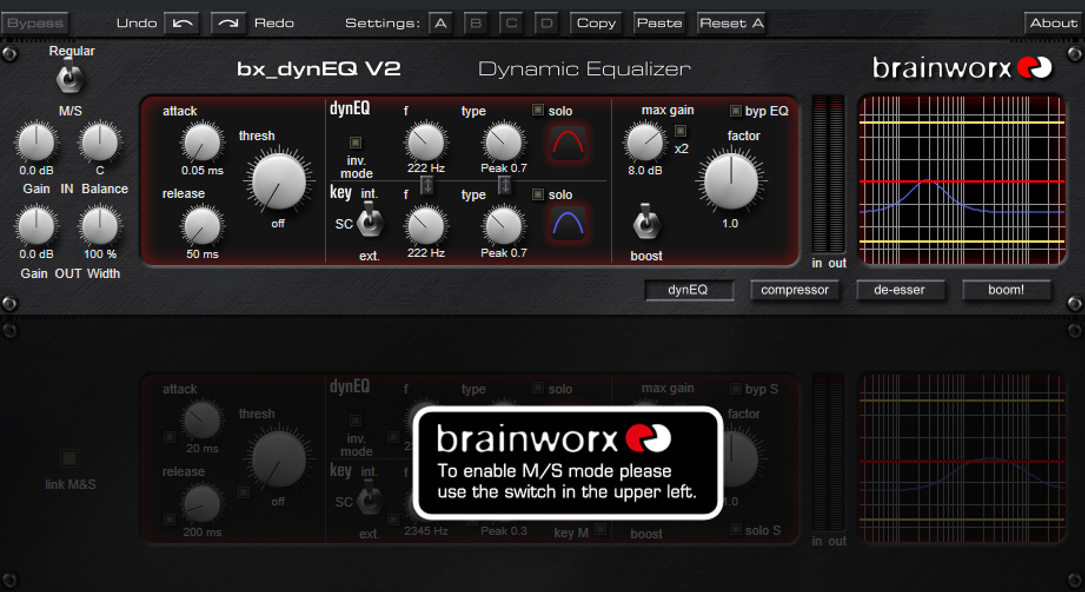Click the '1.0' factor value
This screenshot has width=1085, height=592.
[x=730, y=224]
